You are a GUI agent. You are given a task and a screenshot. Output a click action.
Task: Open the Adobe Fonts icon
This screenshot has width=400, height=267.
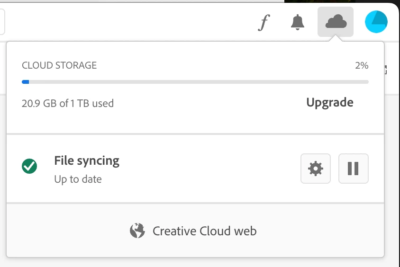(x=264, y=22)
